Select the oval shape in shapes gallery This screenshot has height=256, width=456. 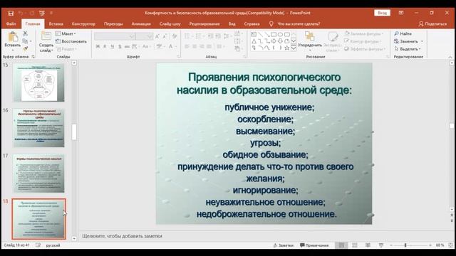tap(280, 35)
